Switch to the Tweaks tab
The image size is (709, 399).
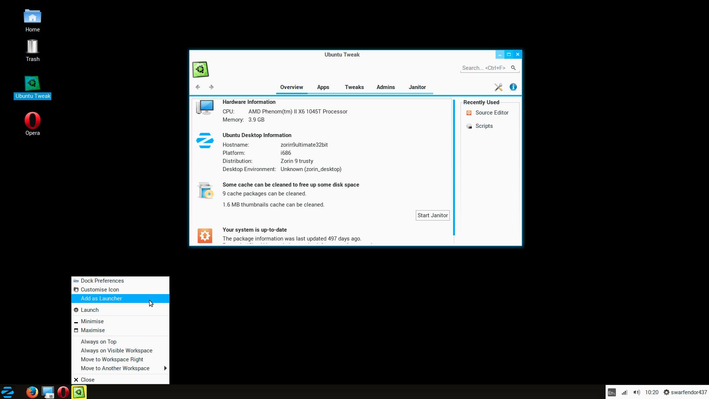(x=354, y=87)
